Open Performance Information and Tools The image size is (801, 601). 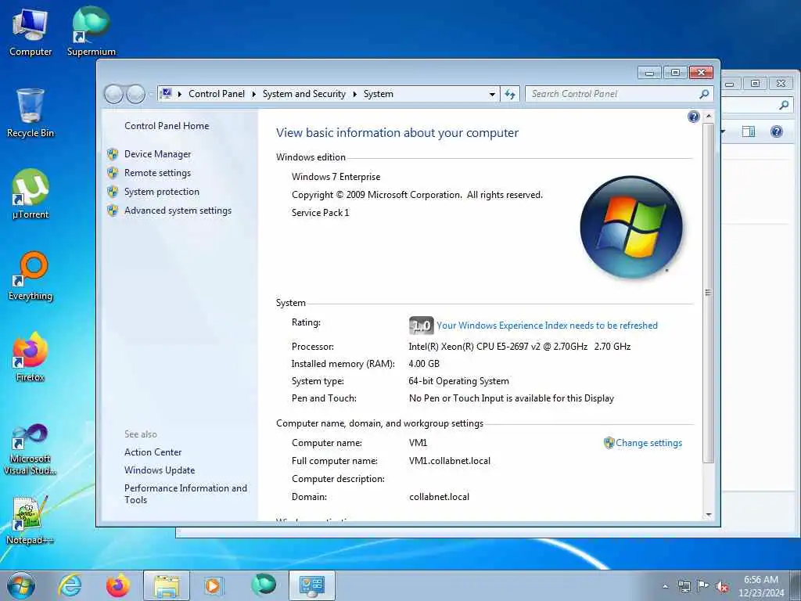185,495
